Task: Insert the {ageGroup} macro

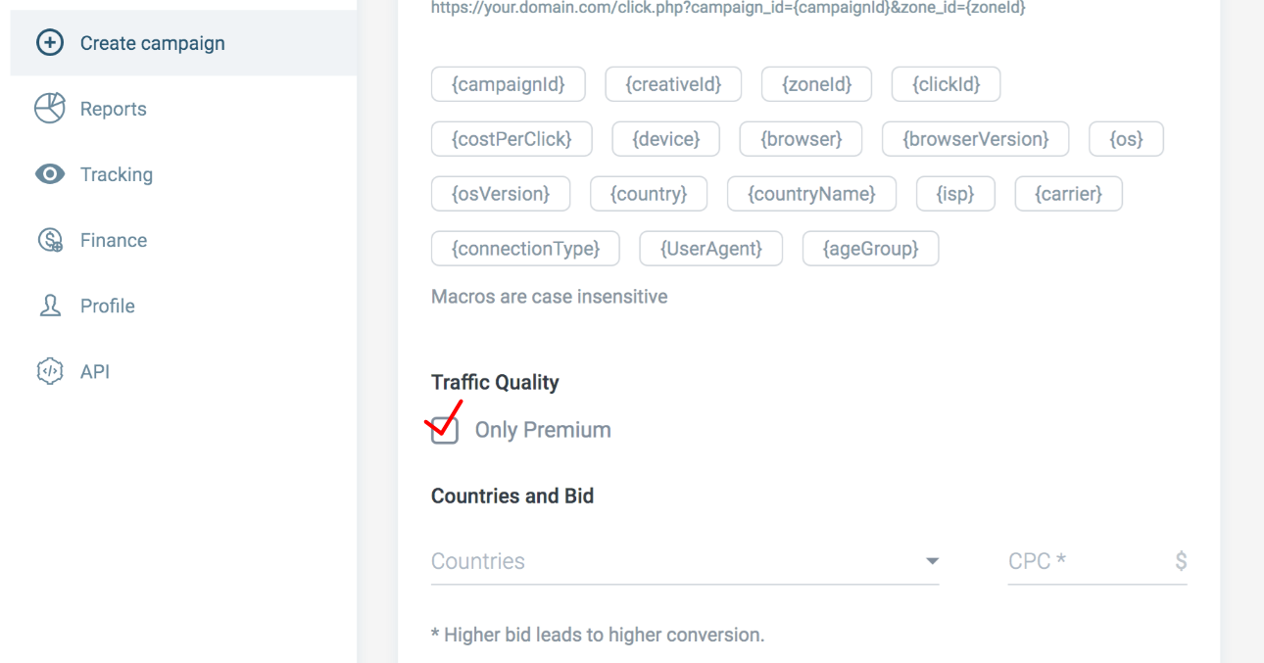Action: tap(870, 249)
